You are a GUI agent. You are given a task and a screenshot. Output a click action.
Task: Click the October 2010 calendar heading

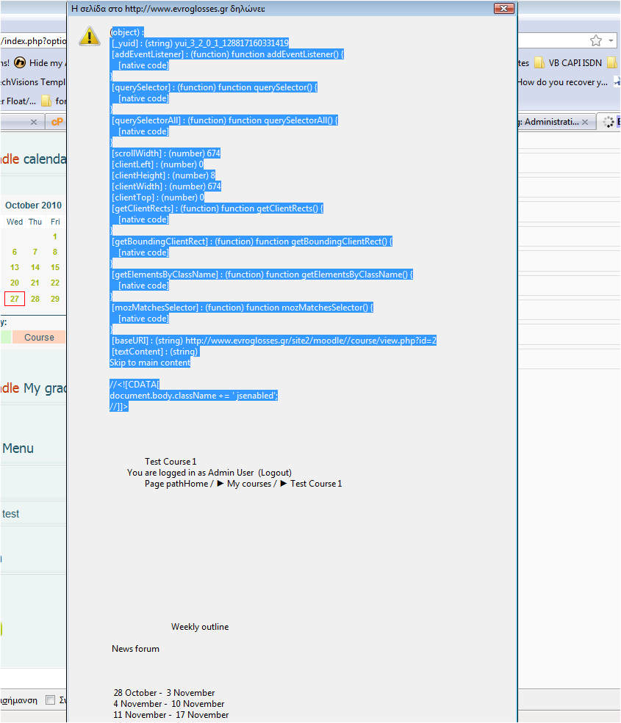[x=33, y=206]
